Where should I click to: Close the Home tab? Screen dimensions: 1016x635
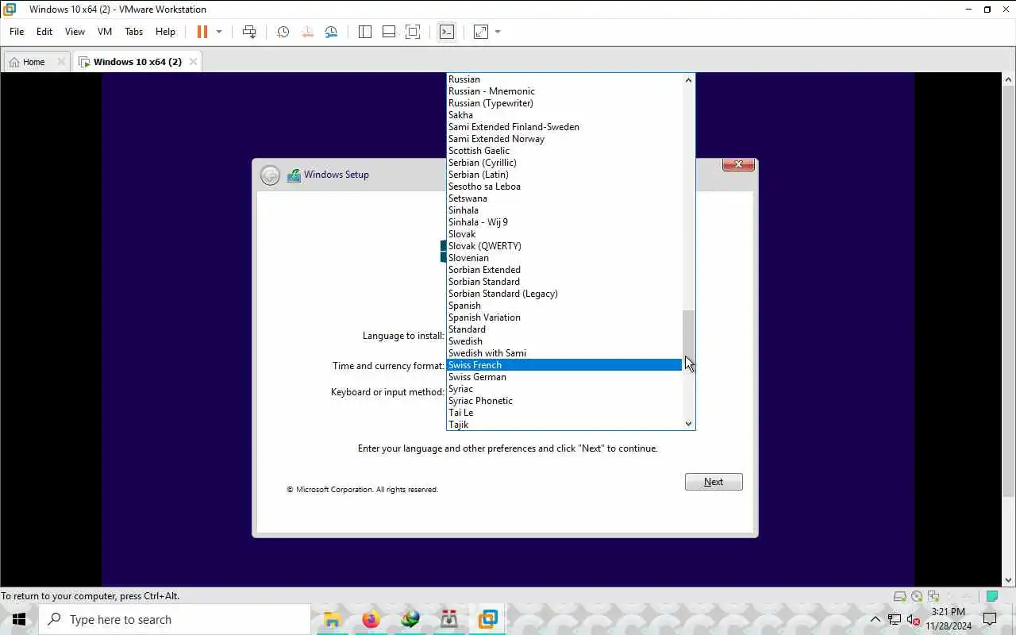coord(61,62)
